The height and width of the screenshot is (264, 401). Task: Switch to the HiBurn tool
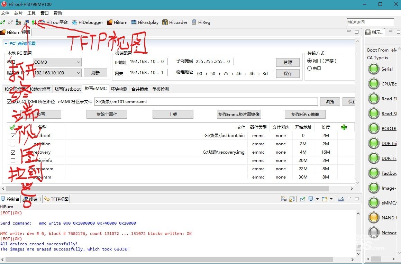117,22
